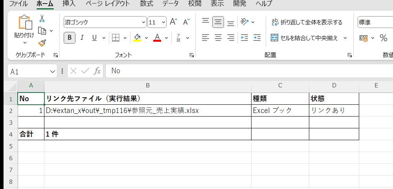
Task: Open borders dropdown arrow
Action: pyautogui.click(x=125, y=38)
